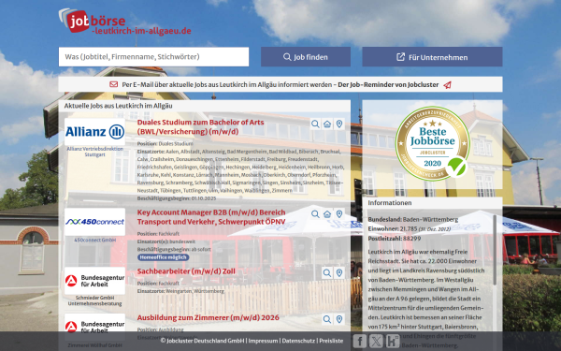Click Bundesagentur für Arbeit logo by Schmieder GmbH
This screenshot has width=561, height=351.
(94, 281)
